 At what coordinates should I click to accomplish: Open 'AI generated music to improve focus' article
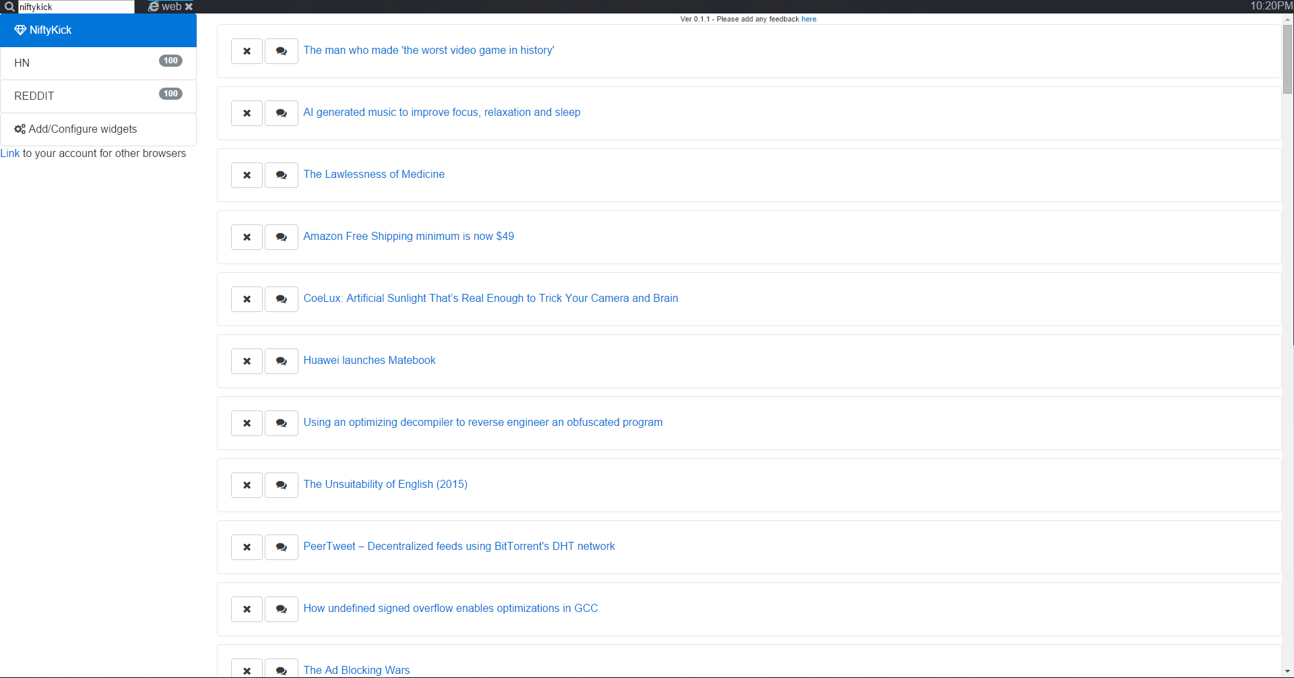pos(442,113)
